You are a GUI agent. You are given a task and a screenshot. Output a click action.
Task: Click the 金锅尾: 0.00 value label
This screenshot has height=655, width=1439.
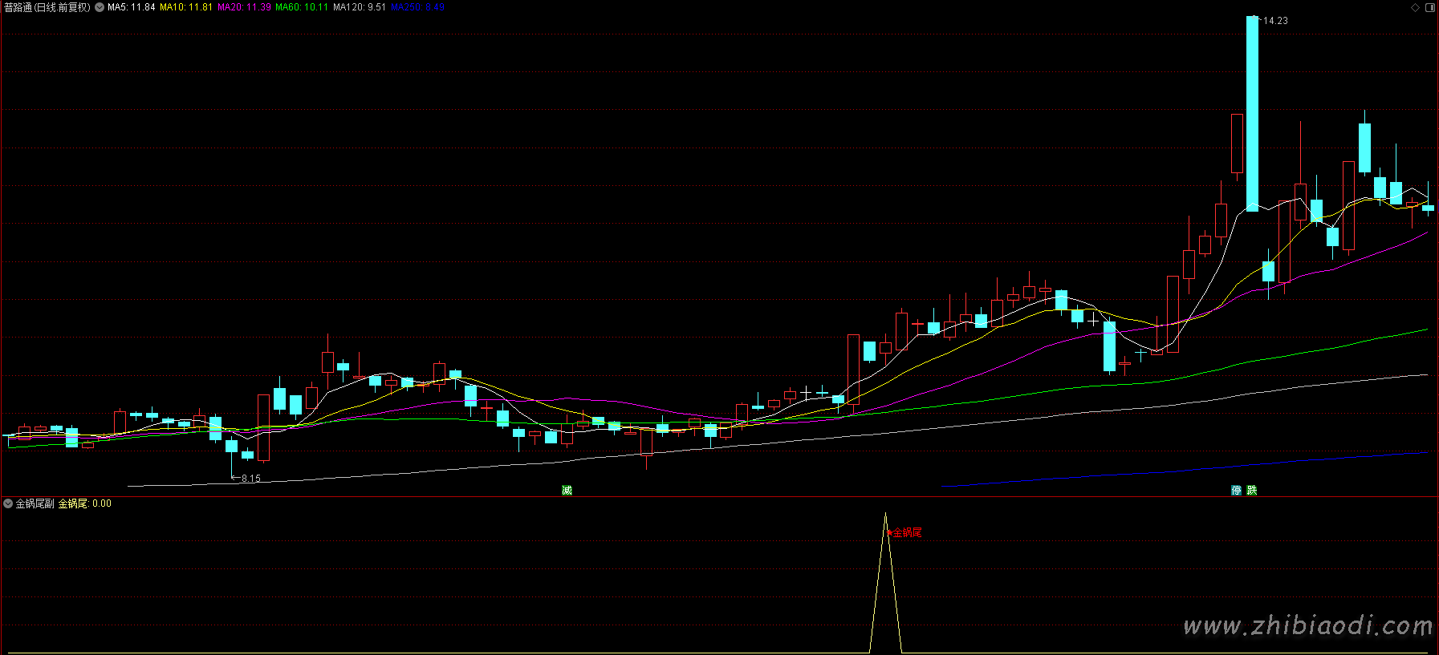pyautogui.click(x=85, y=503)
